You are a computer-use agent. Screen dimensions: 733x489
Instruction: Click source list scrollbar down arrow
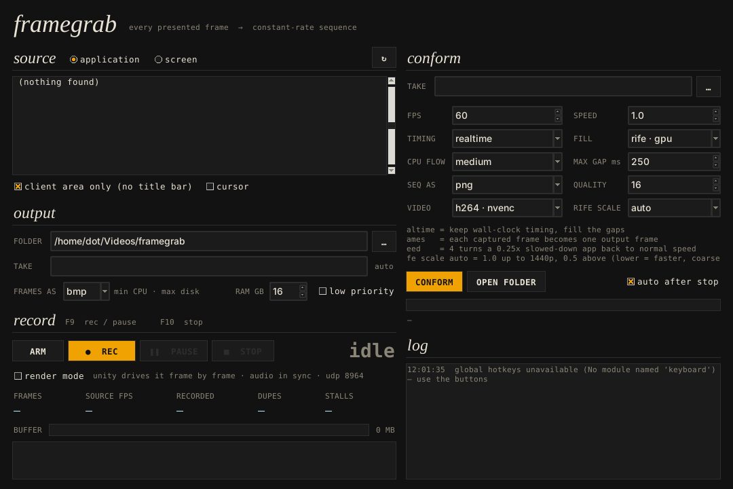tap(392, 170)
